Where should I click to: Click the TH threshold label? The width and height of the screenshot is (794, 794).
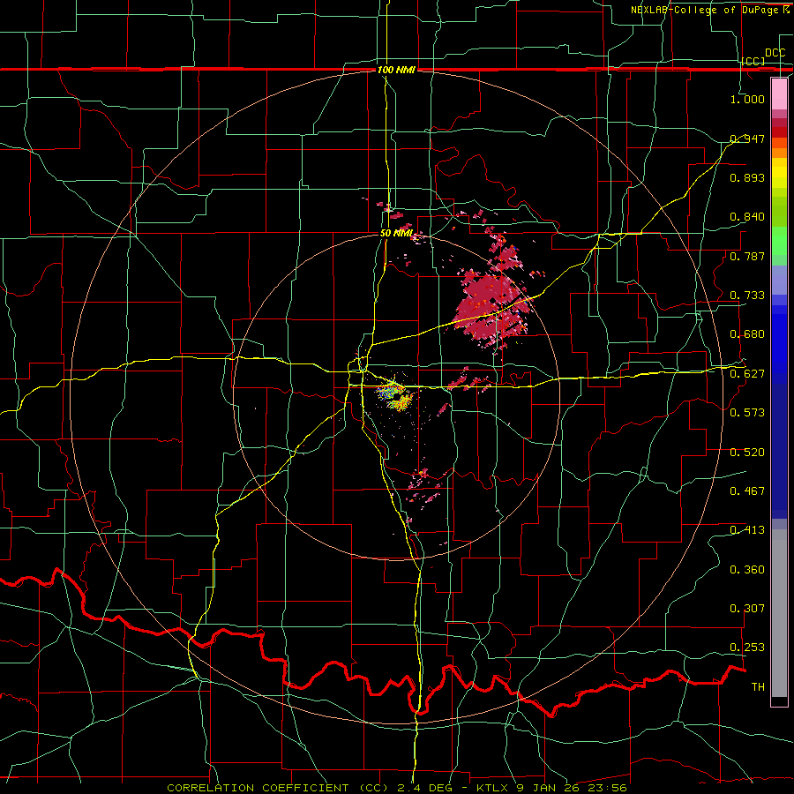click(758, 687)
